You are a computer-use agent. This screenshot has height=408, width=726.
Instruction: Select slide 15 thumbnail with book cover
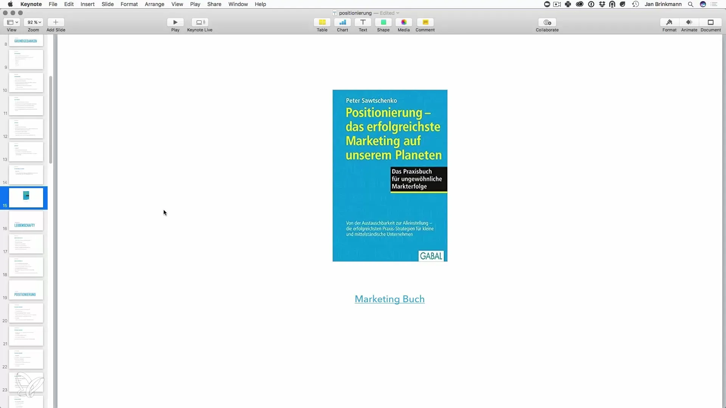26,198
